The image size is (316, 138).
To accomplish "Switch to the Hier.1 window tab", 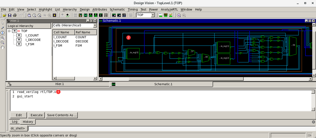I will (58, 84).
